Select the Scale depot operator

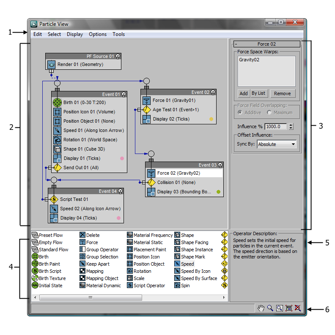tap(136, 278)
